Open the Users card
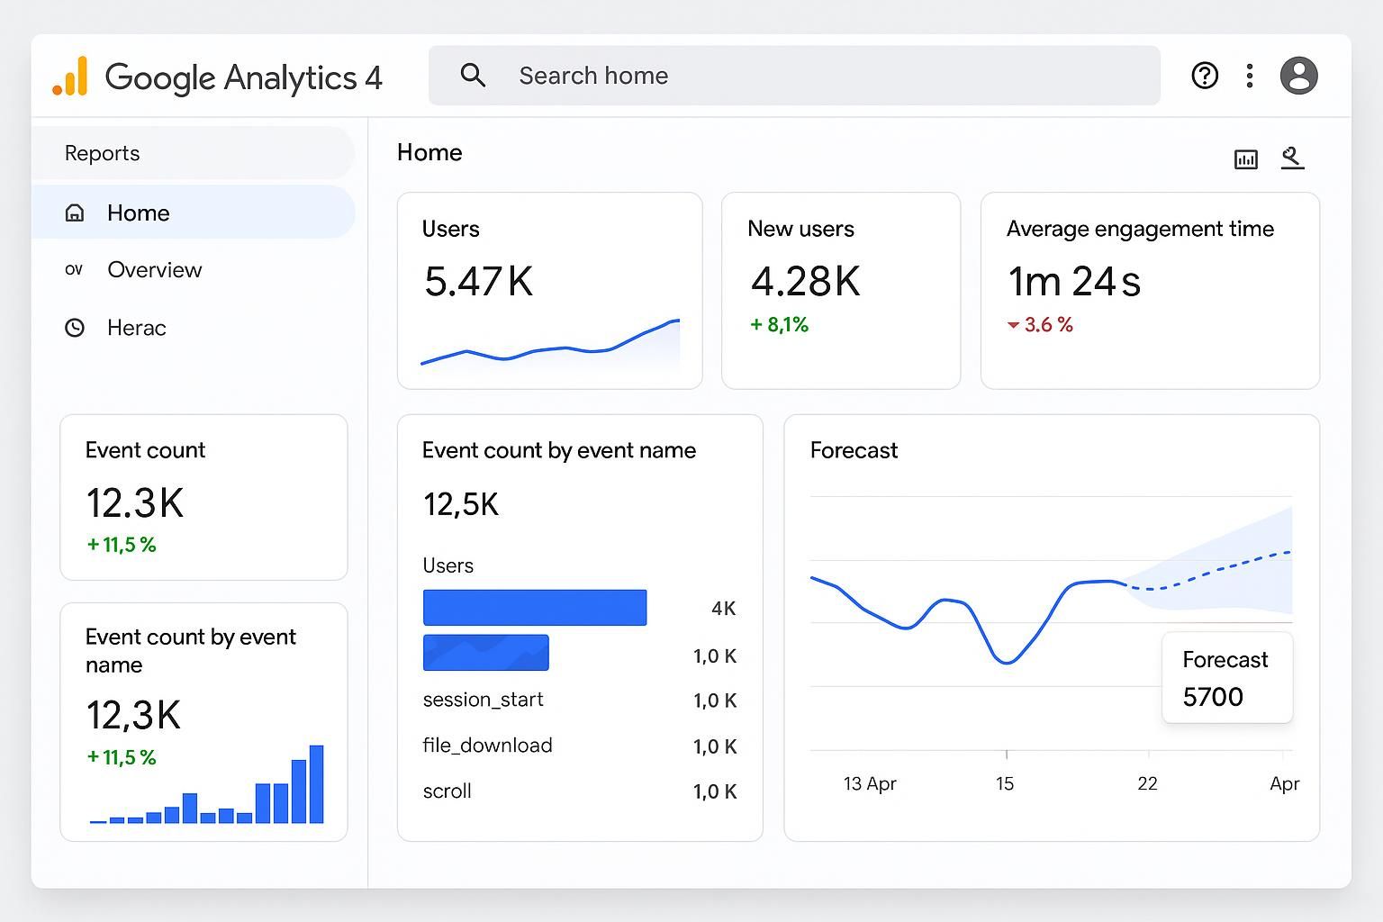 coord(549,291)
